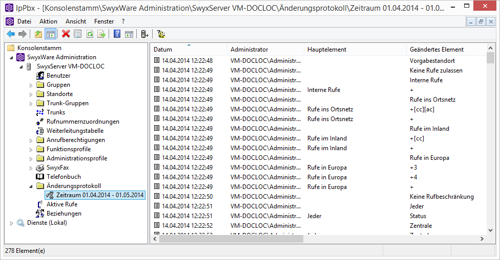Expand the Gruppen tree node

pos(31,85)
